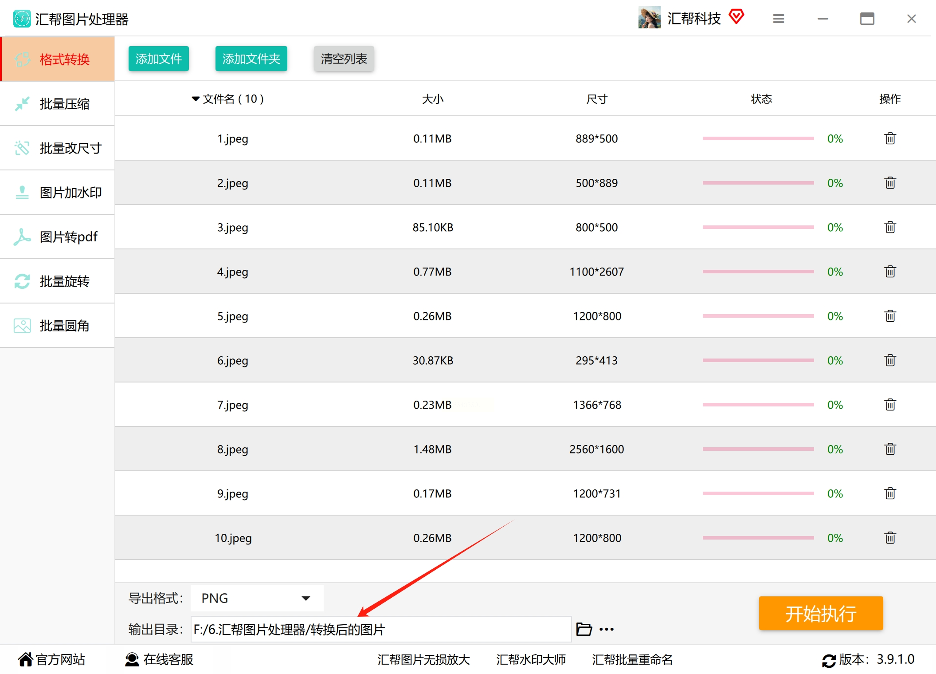Remove 8.jpeg with its trash icon
936x674 pixels.
890,449
